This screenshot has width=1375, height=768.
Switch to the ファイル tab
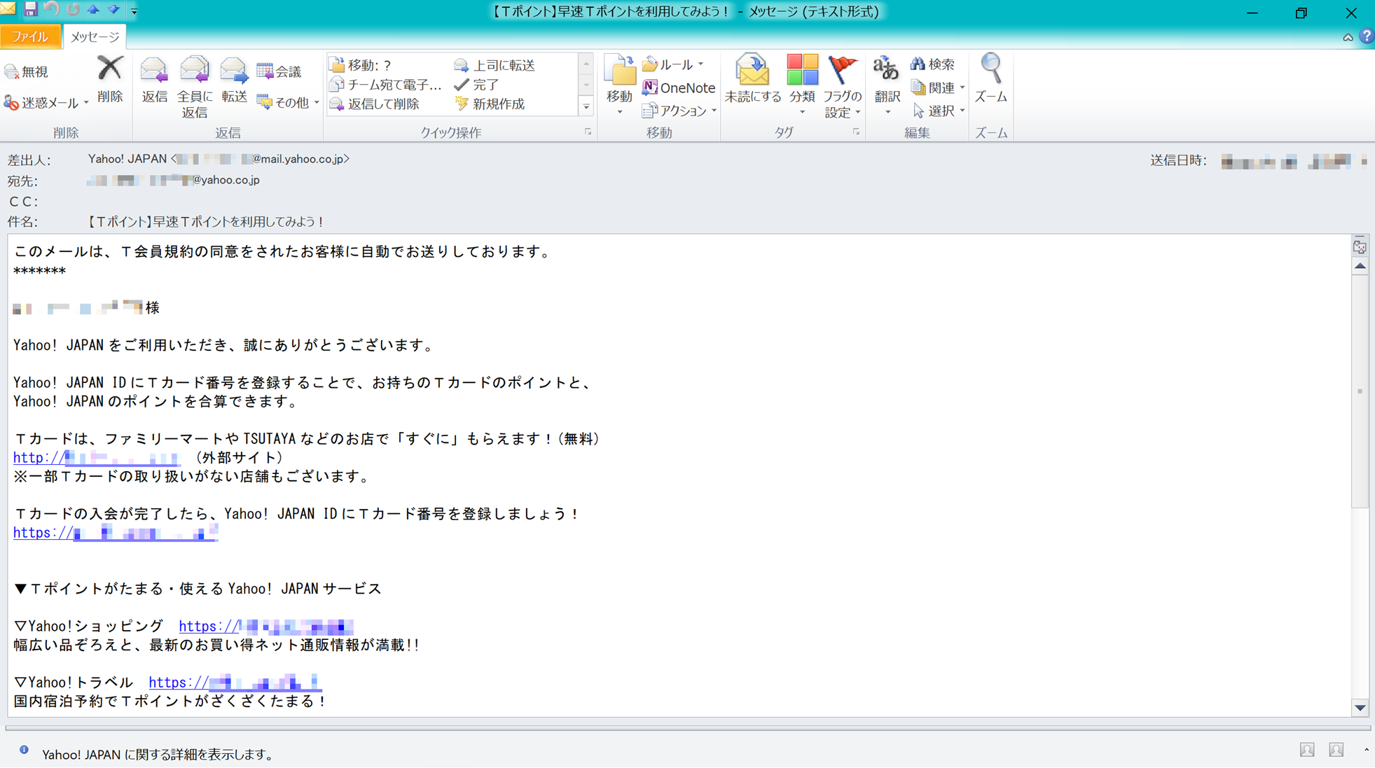[x=31, y=36]
